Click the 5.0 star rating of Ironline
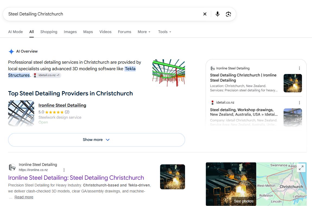Image resolution: width=312 pixels, height=206 pixels. pyautogui.click(x=54, y=112)
